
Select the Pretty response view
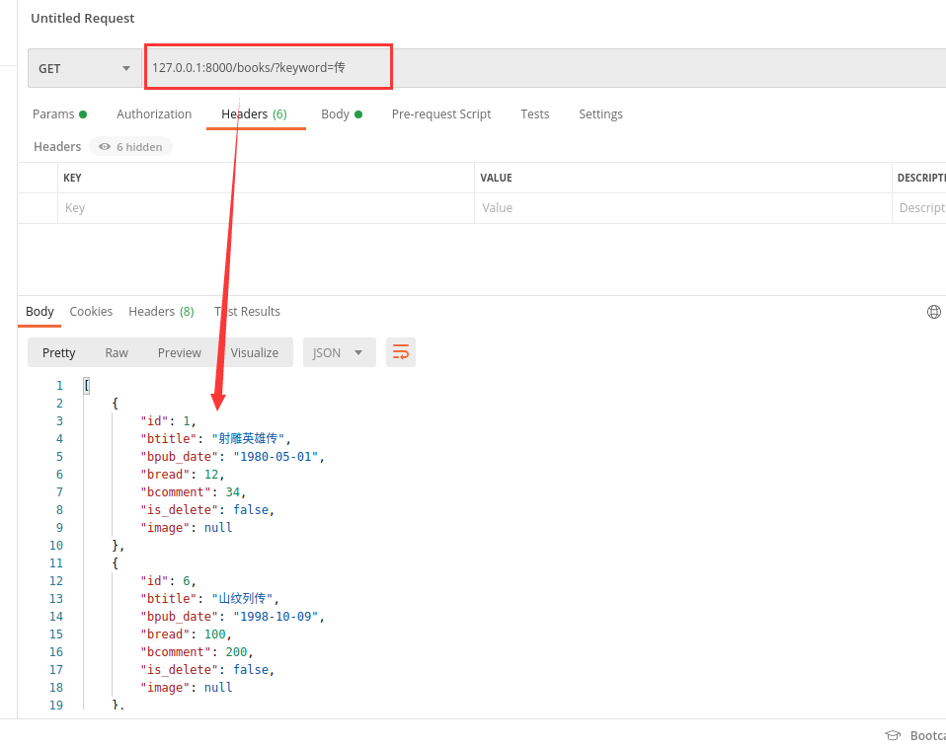pyautogui.click(x=58, y=353)
